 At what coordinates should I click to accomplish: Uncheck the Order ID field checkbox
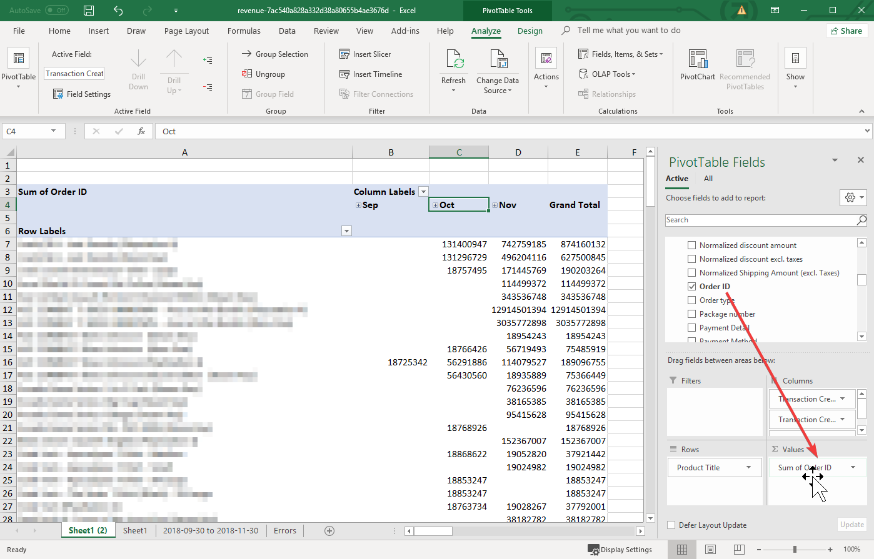click(x=691, y=287)
